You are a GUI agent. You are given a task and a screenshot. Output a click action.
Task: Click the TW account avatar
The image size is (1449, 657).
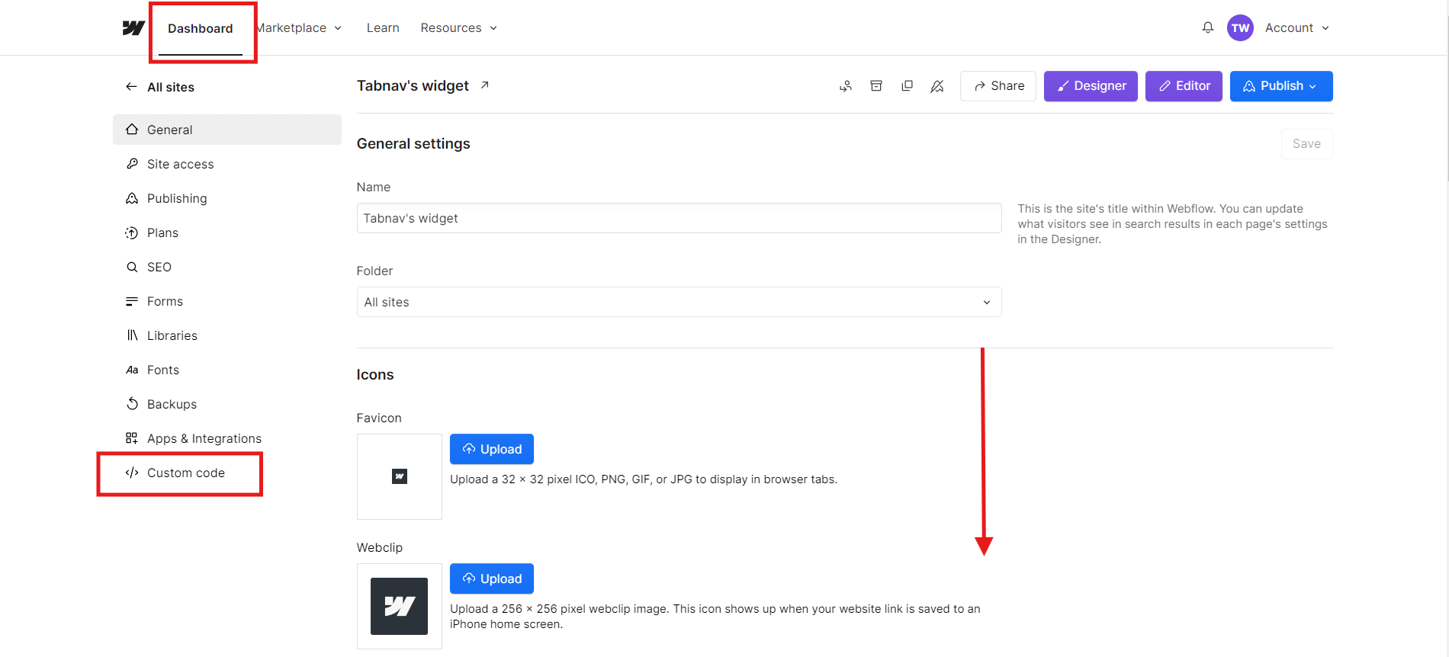pyautogui.click(x=1240, y=27)
